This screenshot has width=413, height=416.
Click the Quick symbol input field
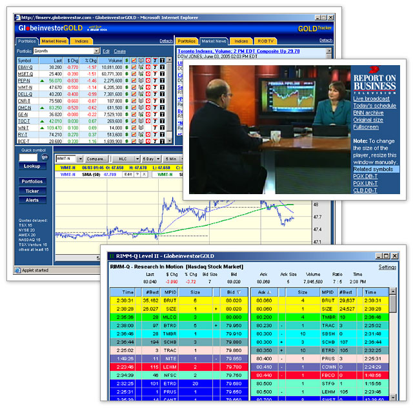(28, 157)
